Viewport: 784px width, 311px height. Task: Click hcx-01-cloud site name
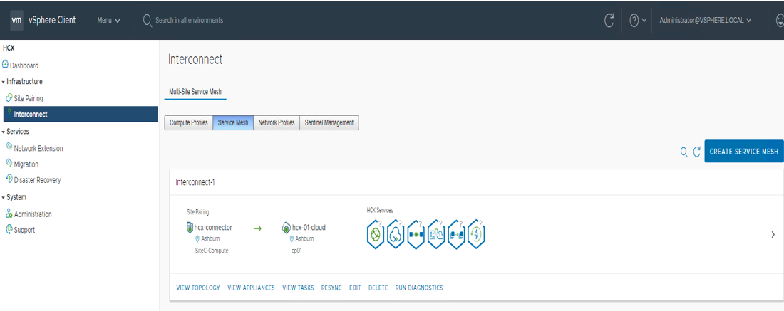click(309, 227)
